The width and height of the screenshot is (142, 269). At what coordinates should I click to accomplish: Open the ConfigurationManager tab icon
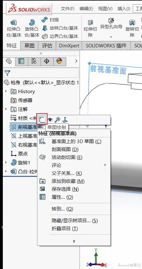point(34,61)
